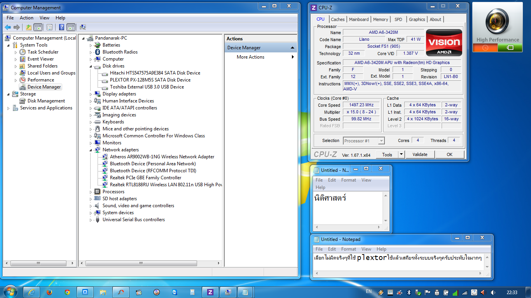The width and height of the screenshot is (531, 298).
Task: Collapse the Disk drives tree node
Action: tap(91, 66)
